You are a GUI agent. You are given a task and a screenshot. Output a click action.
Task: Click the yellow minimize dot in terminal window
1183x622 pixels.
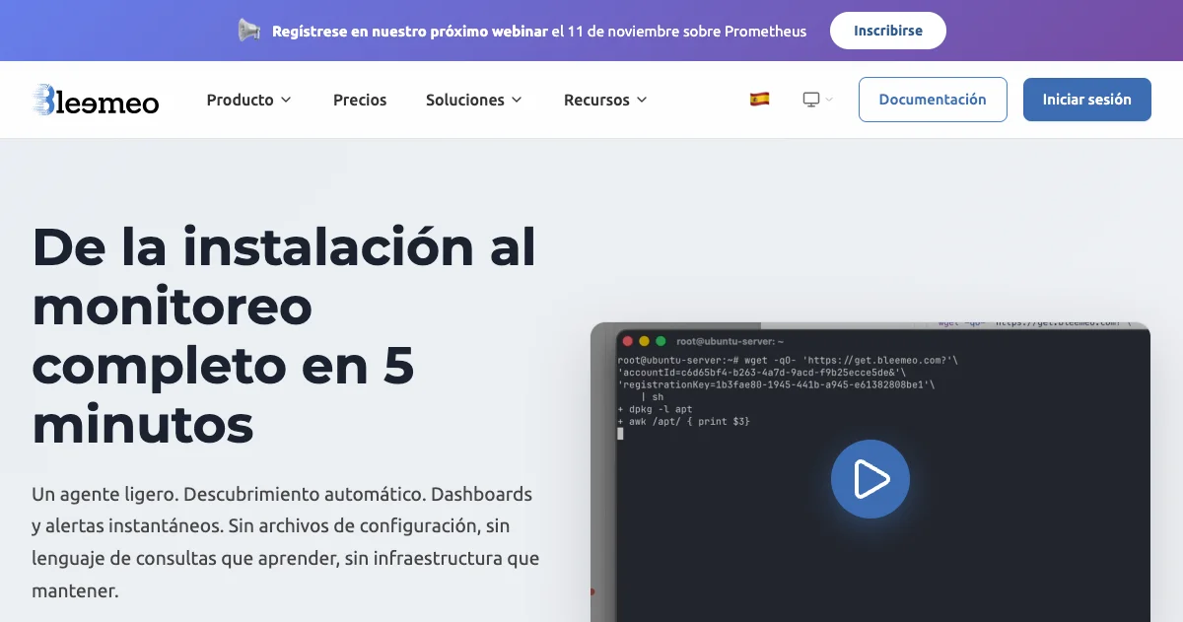coord(643,340)
